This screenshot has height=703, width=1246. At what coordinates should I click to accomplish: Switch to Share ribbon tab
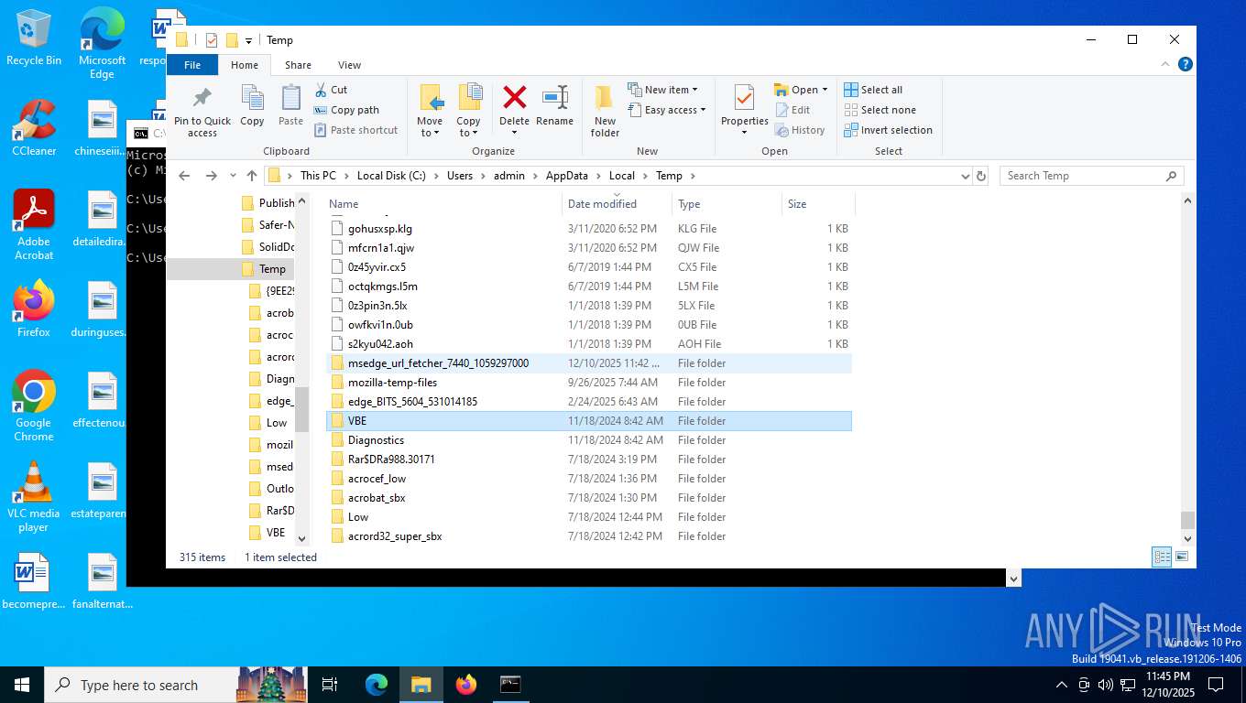[x=298, y=65]
